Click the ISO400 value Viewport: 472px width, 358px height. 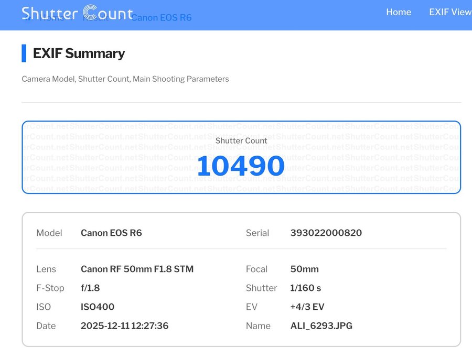(x=97, y=307)
